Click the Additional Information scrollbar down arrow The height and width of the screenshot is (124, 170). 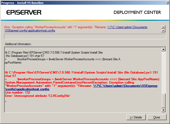coord(163,110)
